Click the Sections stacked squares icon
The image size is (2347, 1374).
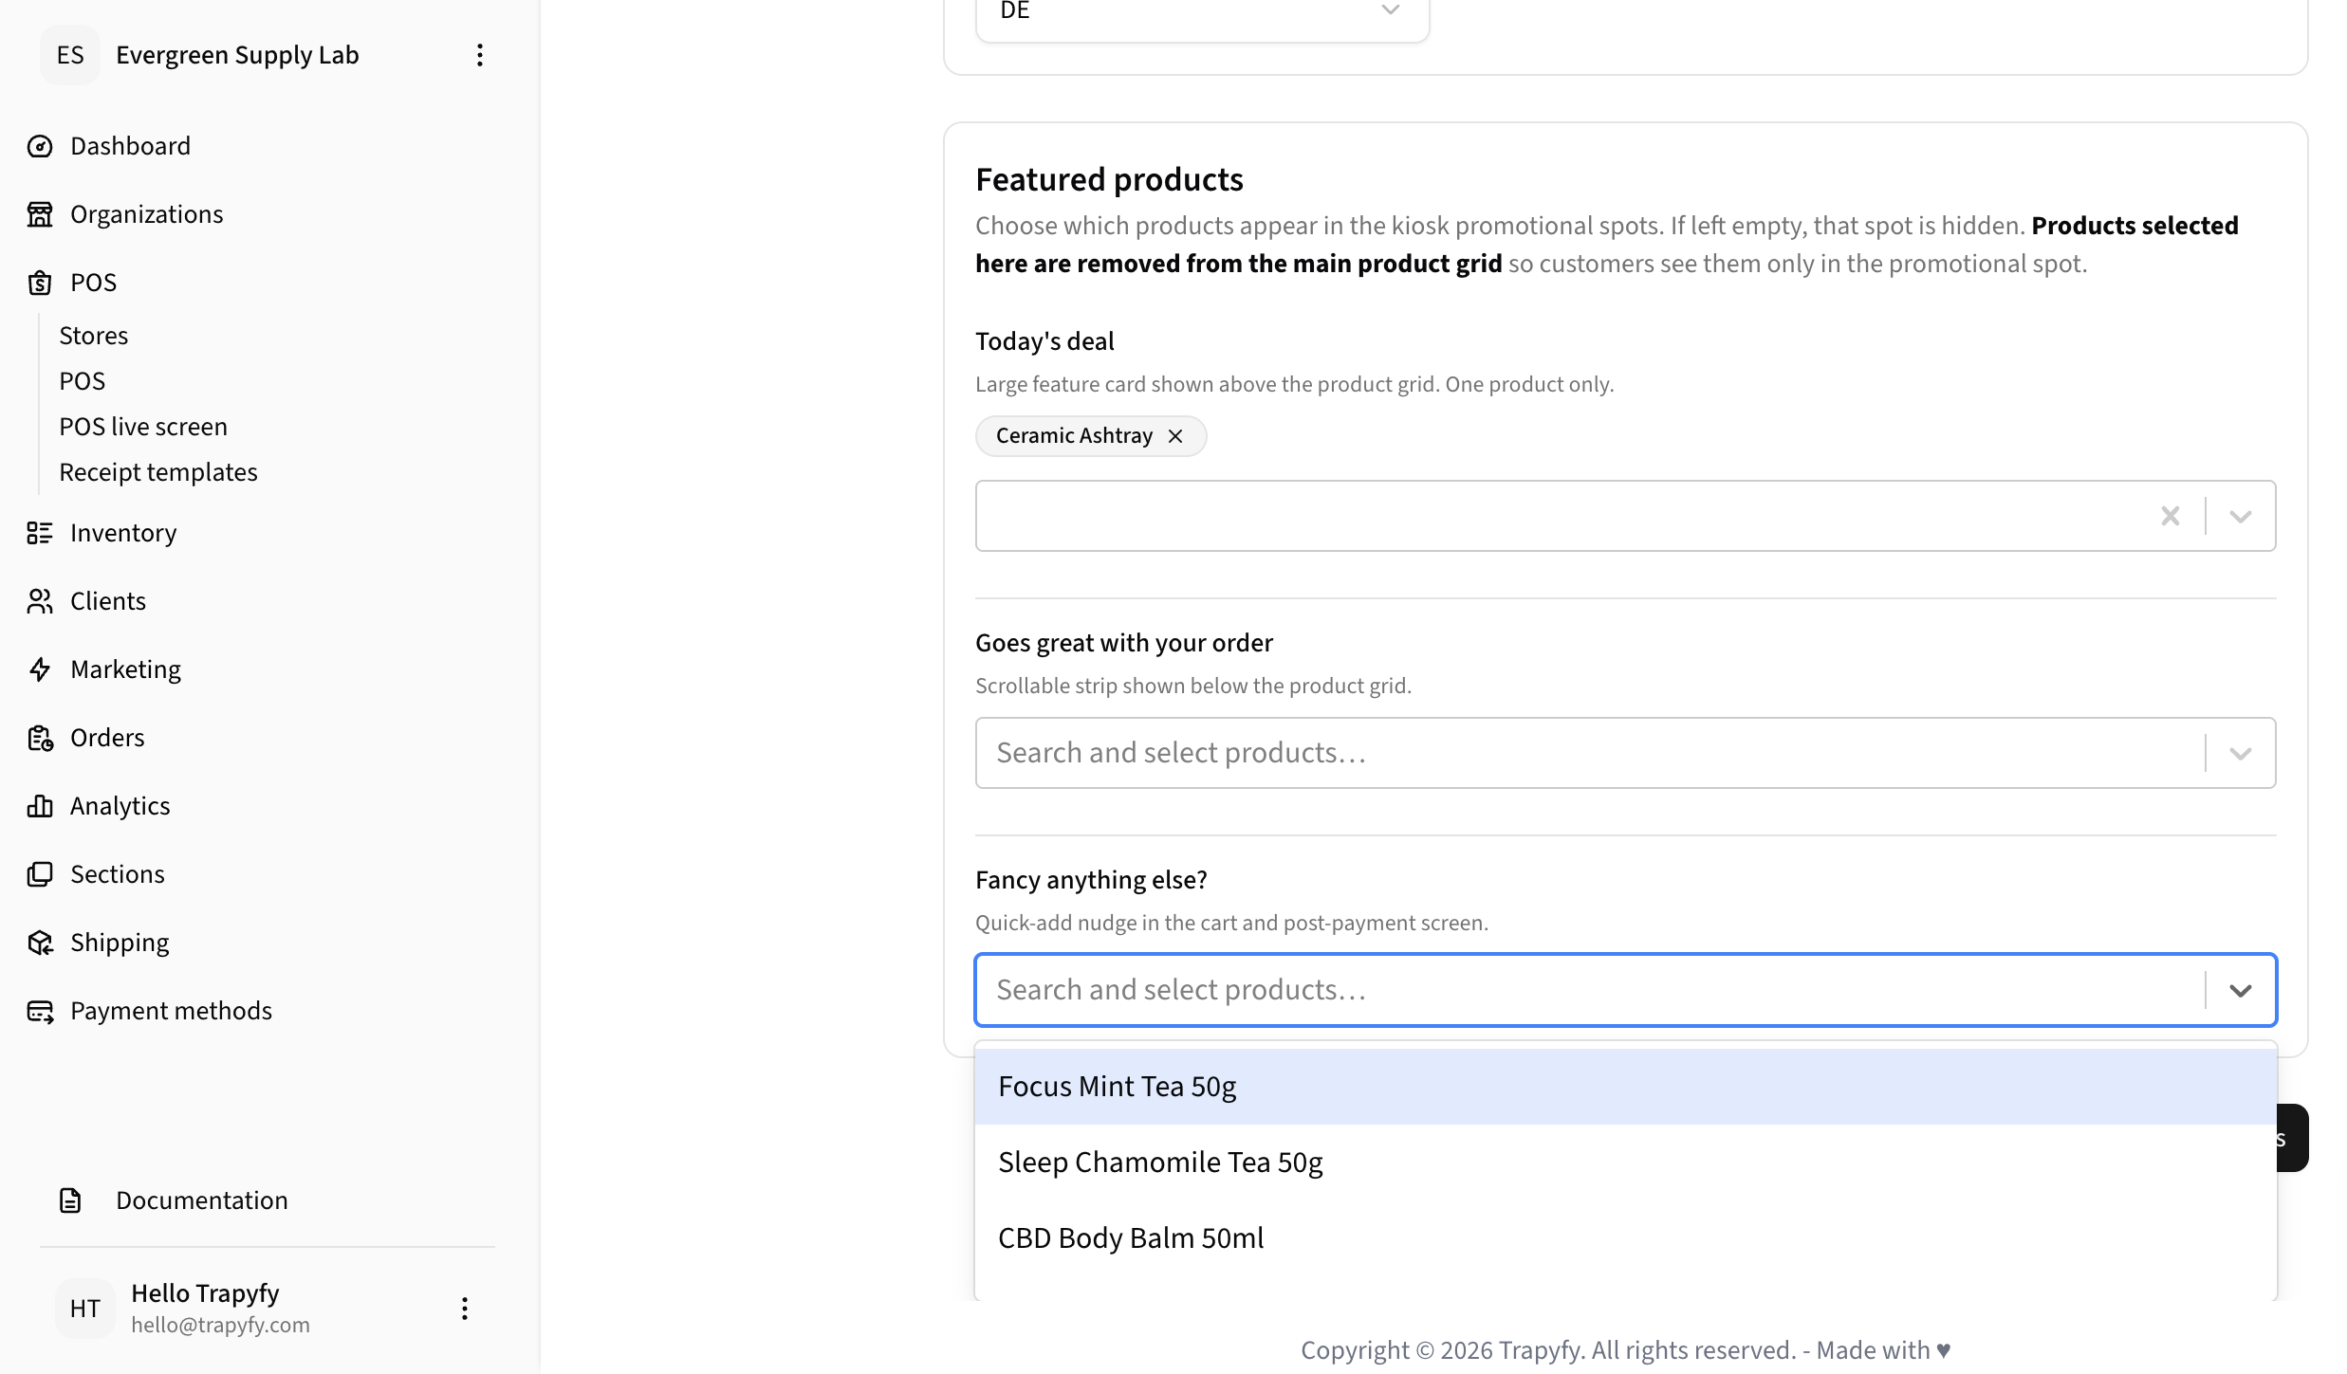click(40, 874)
